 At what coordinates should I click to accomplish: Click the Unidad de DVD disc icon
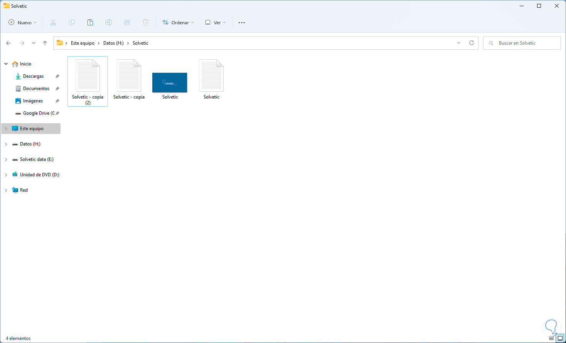tap(15, 175)
